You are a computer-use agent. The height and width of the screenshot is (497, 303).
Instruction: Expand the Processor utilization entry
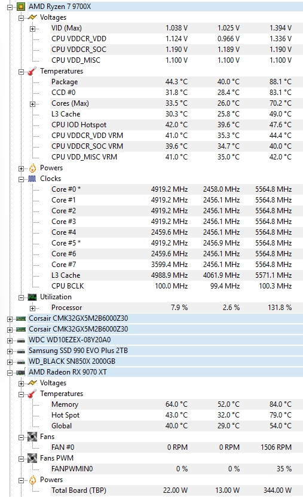point(33,308)
